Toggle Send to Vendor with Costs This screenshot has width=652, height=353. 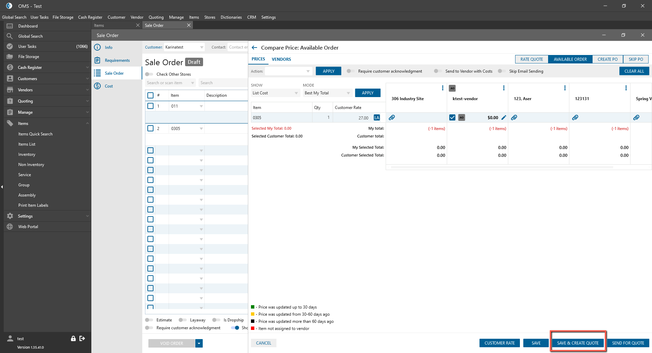coord(438,71)
